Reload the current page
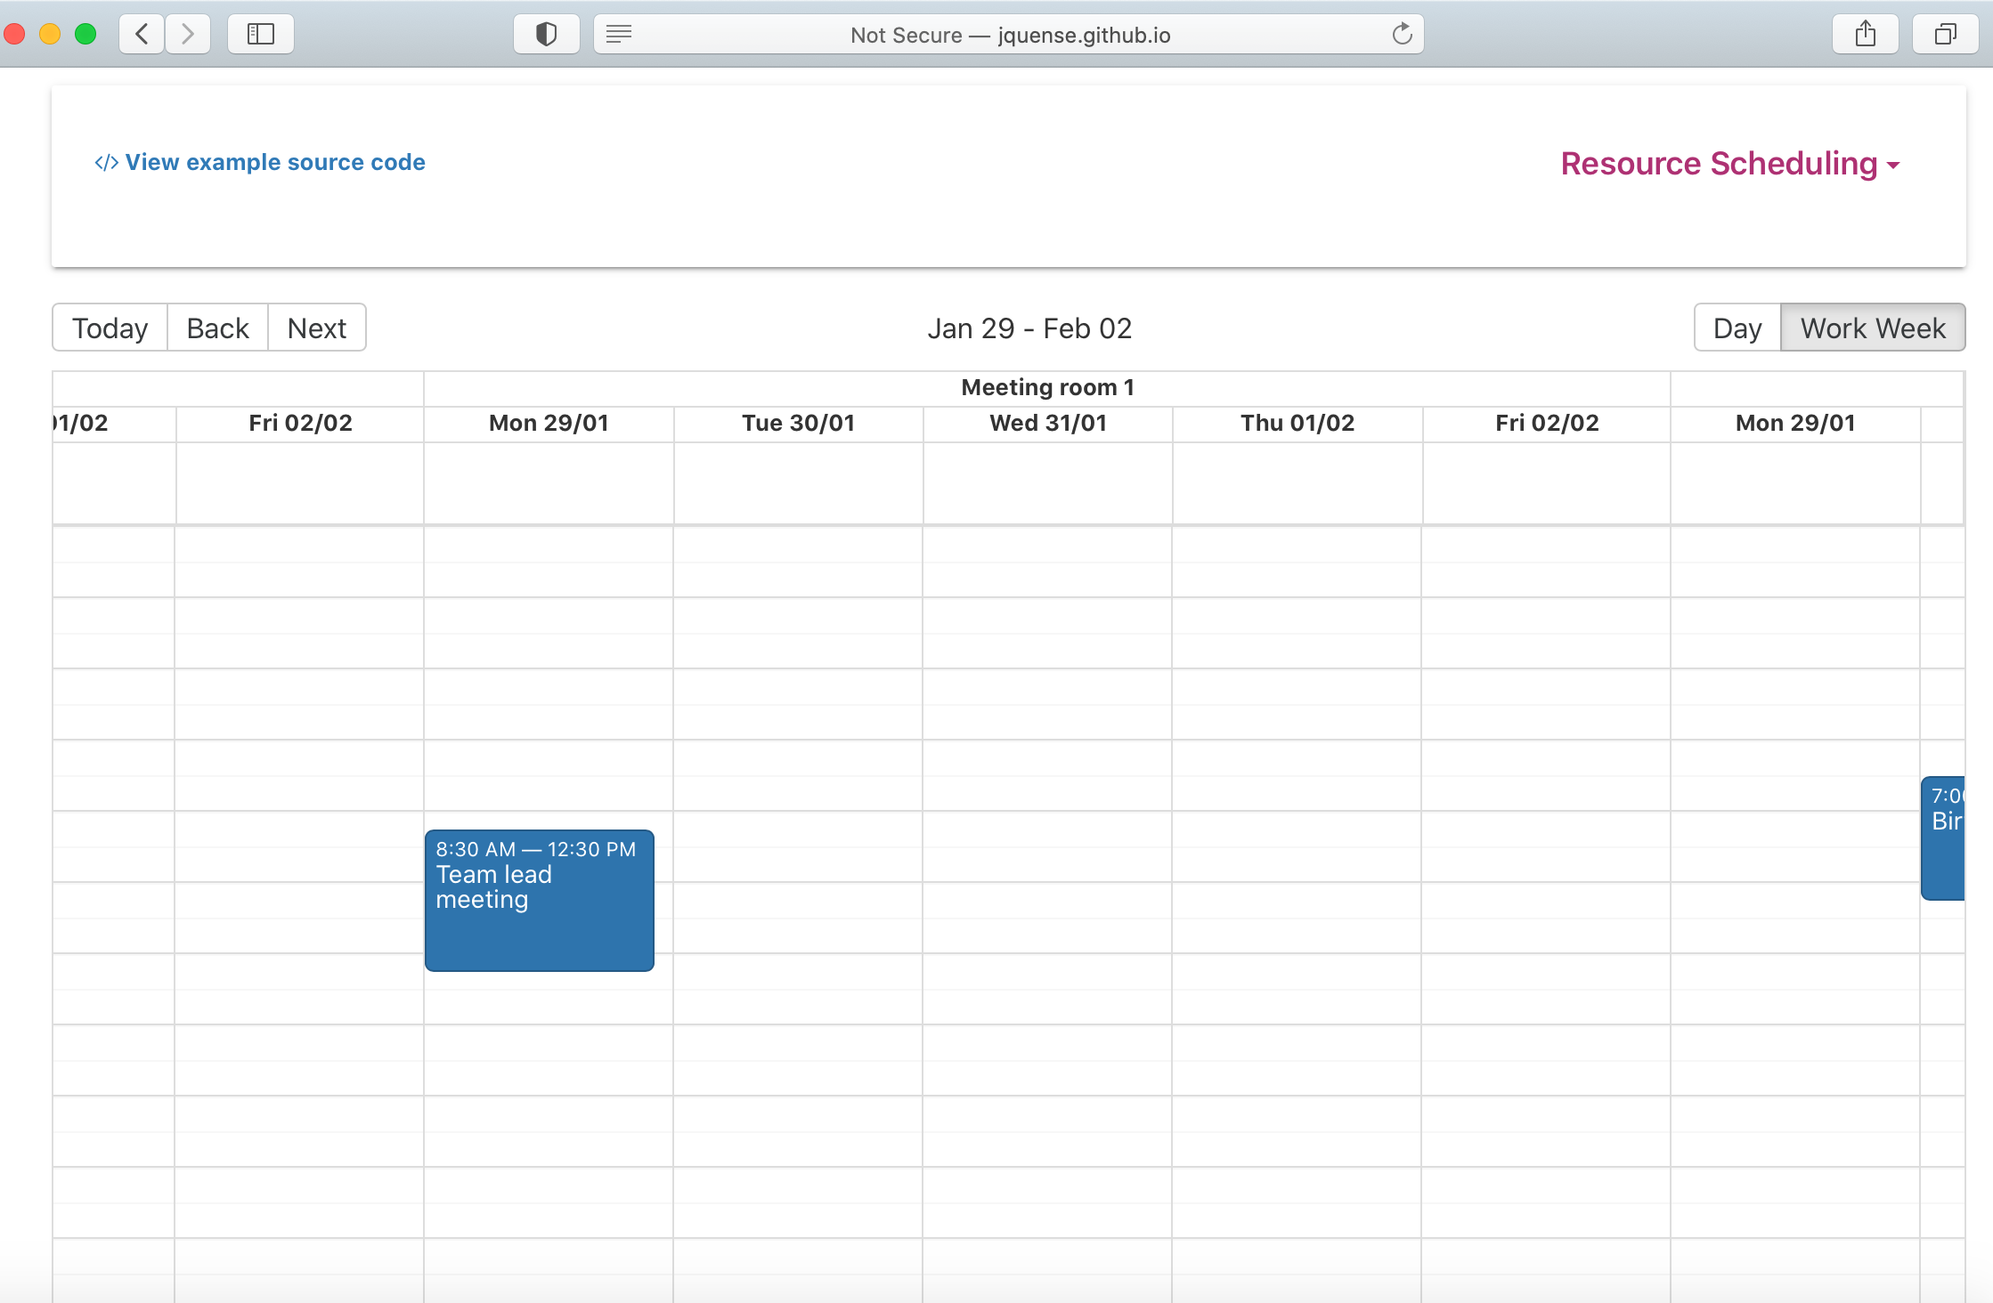Viewport: 1993px width, 1303px height. pos(1403,35)
